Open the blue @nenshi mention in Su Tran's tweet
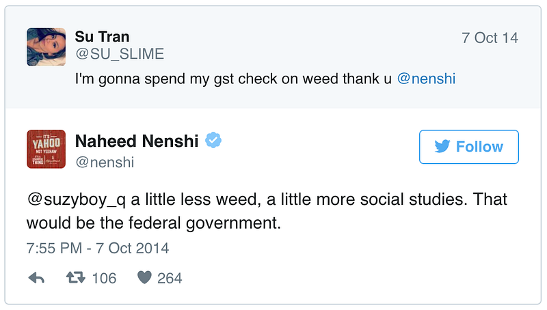Image resolution: width=547 pixels, height=310 pixels. tap(426, 79)
